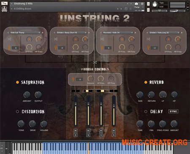Click the Reverb Return knob
This screenshot has height=154, width=190.
click(x=151, y=95)
